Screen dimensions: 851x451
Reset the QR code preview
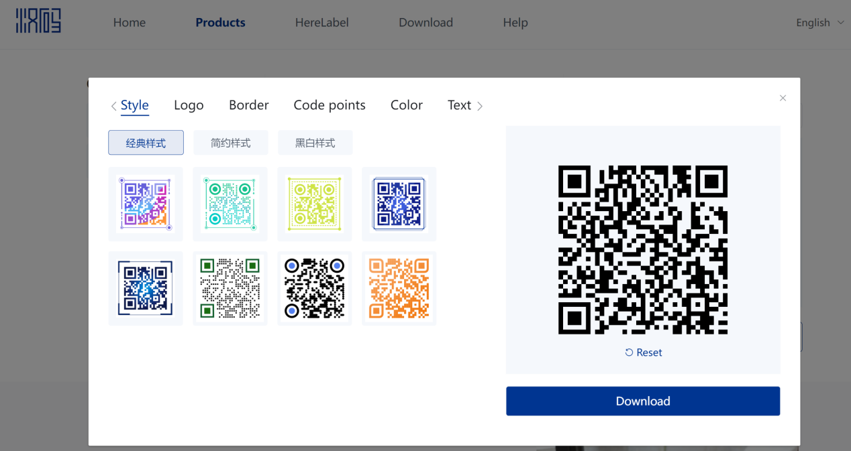tap(643, 352)
